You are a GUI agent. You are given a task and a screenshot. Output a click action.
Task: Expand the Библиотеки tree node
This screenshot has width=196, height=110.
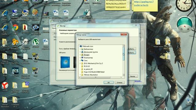click(x=80, y=49)
